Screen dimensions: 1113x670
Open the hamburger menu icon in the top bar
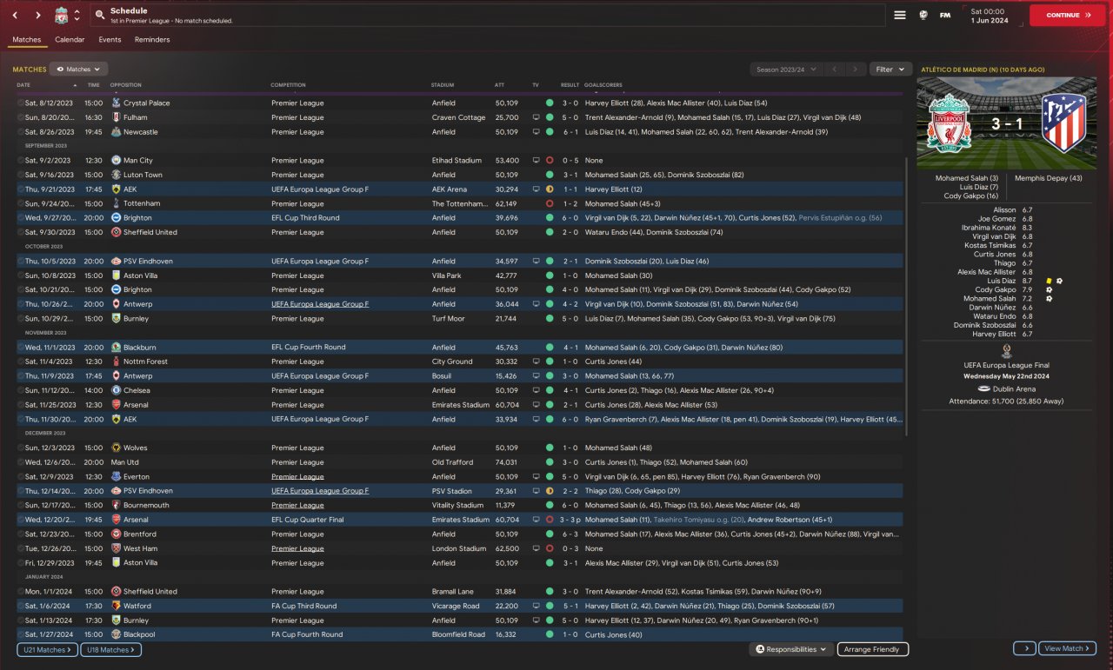(x=900, y=15)
